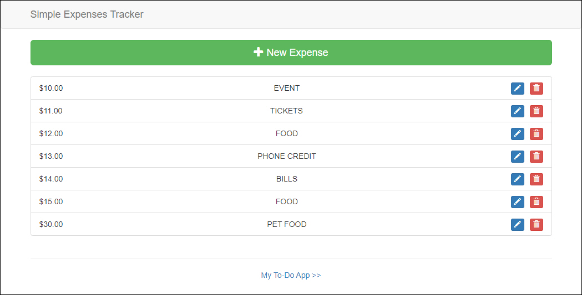Delete the PHONE CREDIT expense
The height and width of the screenshot is (295, 582).
[537, 157]
